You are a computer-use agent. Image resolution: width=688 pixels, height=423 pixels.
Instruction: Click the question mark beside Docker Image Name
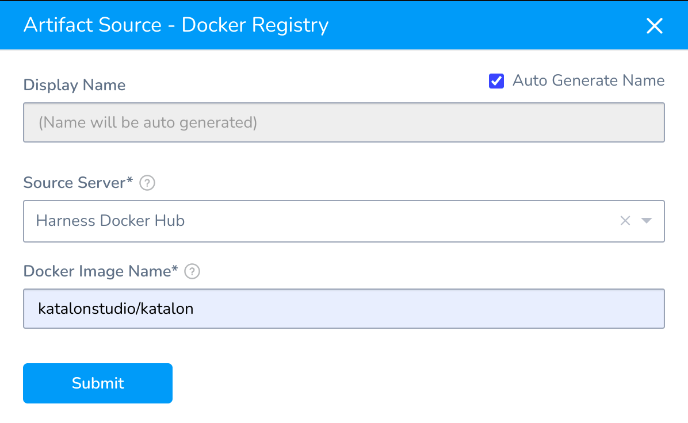pos(192,271)
